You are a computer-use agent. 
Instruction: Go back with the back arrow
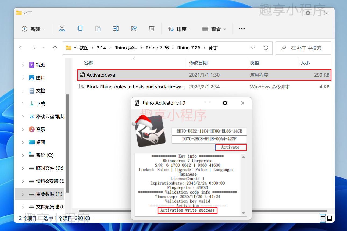[21, 48]
